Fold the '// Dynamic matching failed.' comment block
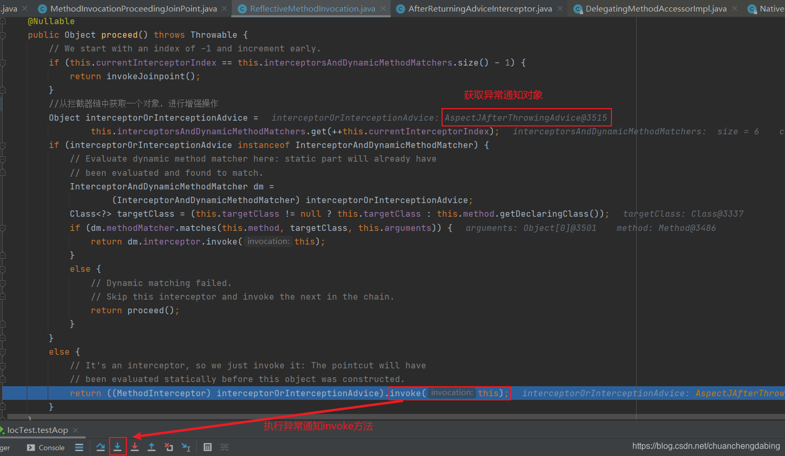This screenshot has width=785, height=456. [3, 283]
